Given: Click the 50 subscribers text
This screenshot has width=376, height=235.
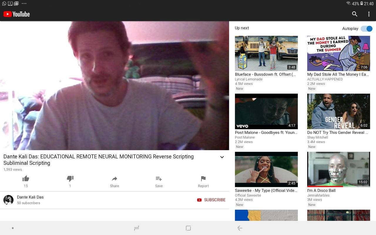Looking at the screenshot, I should tap(28, 203).
